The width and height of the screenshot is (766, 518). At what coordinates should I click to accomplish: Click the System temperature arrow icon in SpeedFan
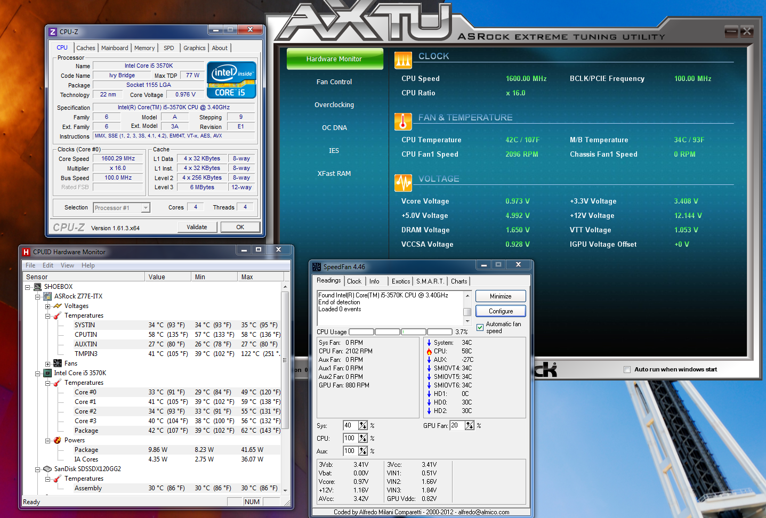[429, 343]
